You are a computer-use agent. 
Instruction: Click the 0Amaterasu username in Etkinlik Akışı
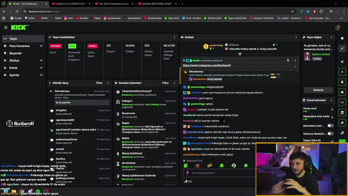62,91
